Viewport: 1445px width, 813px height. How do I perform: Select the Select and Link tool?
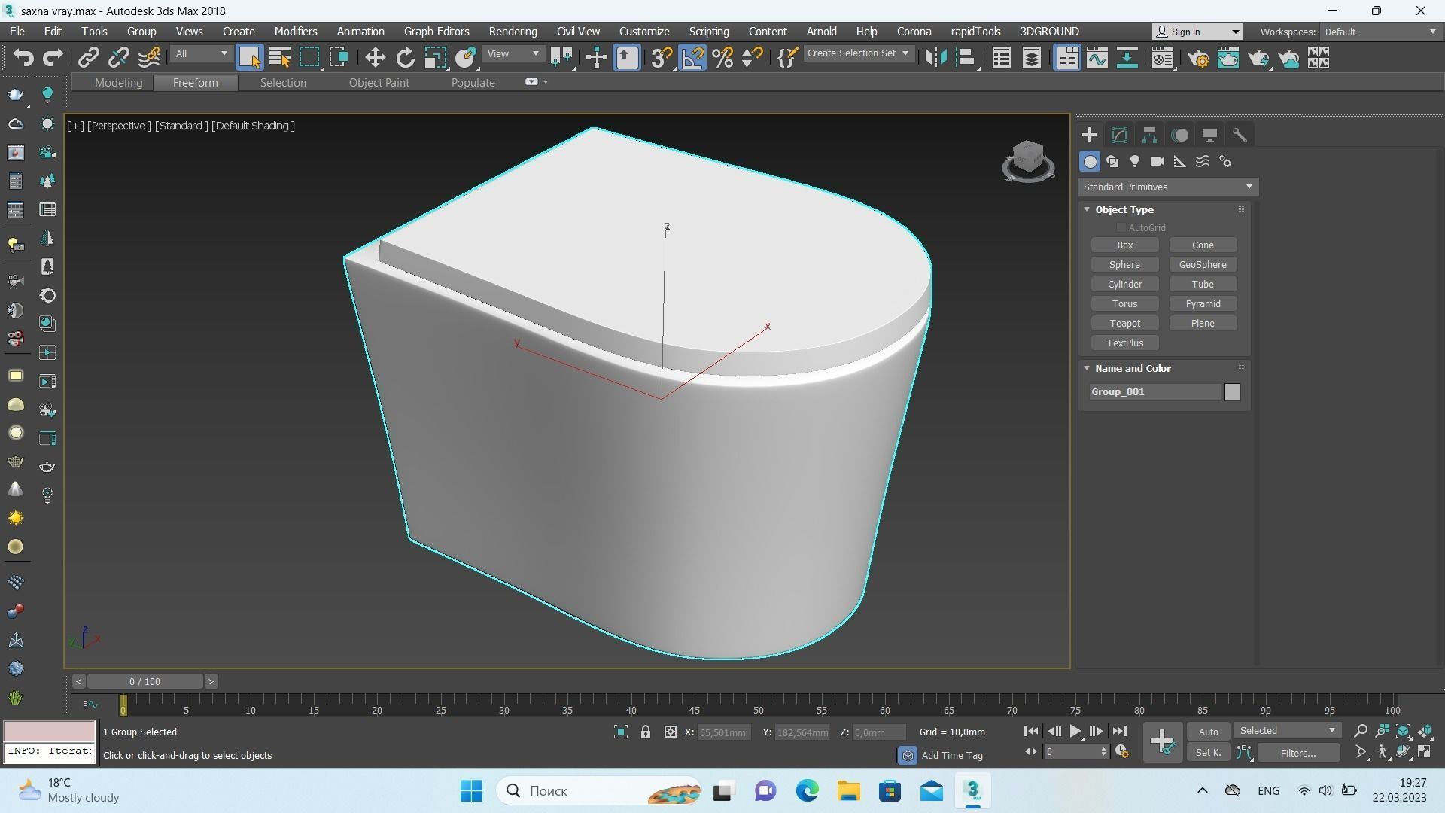89,58
